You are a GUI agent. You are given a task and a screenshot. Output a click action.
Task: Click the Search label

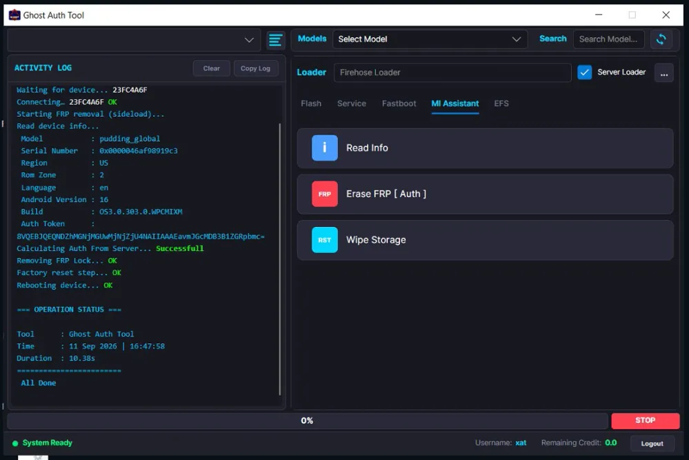pos(552,39)
